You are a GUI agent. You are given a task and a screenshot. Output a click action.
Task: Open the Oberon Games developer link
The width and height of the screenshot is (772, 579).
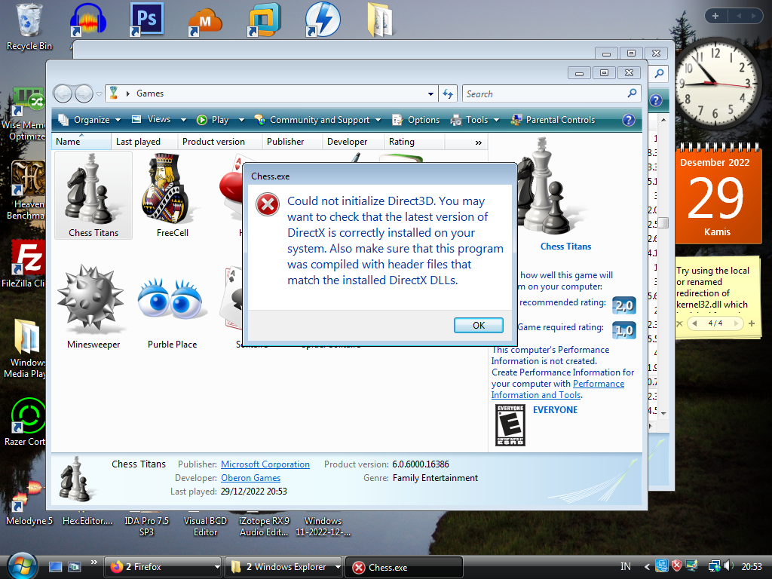pos(250,478)
